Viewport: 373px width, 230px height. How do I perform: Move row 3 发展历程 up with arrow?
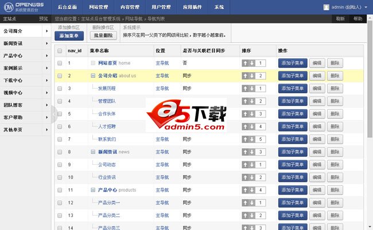[245, 89]
